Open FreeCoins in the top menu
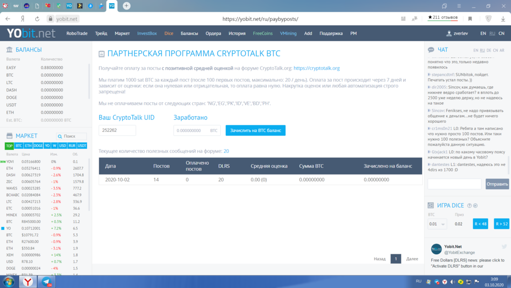Viewport: 511px width, 288px height. 263,33
